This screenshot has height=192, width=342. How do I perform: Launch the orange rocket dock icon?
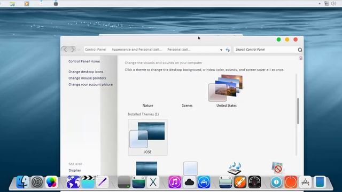point(240,182)
